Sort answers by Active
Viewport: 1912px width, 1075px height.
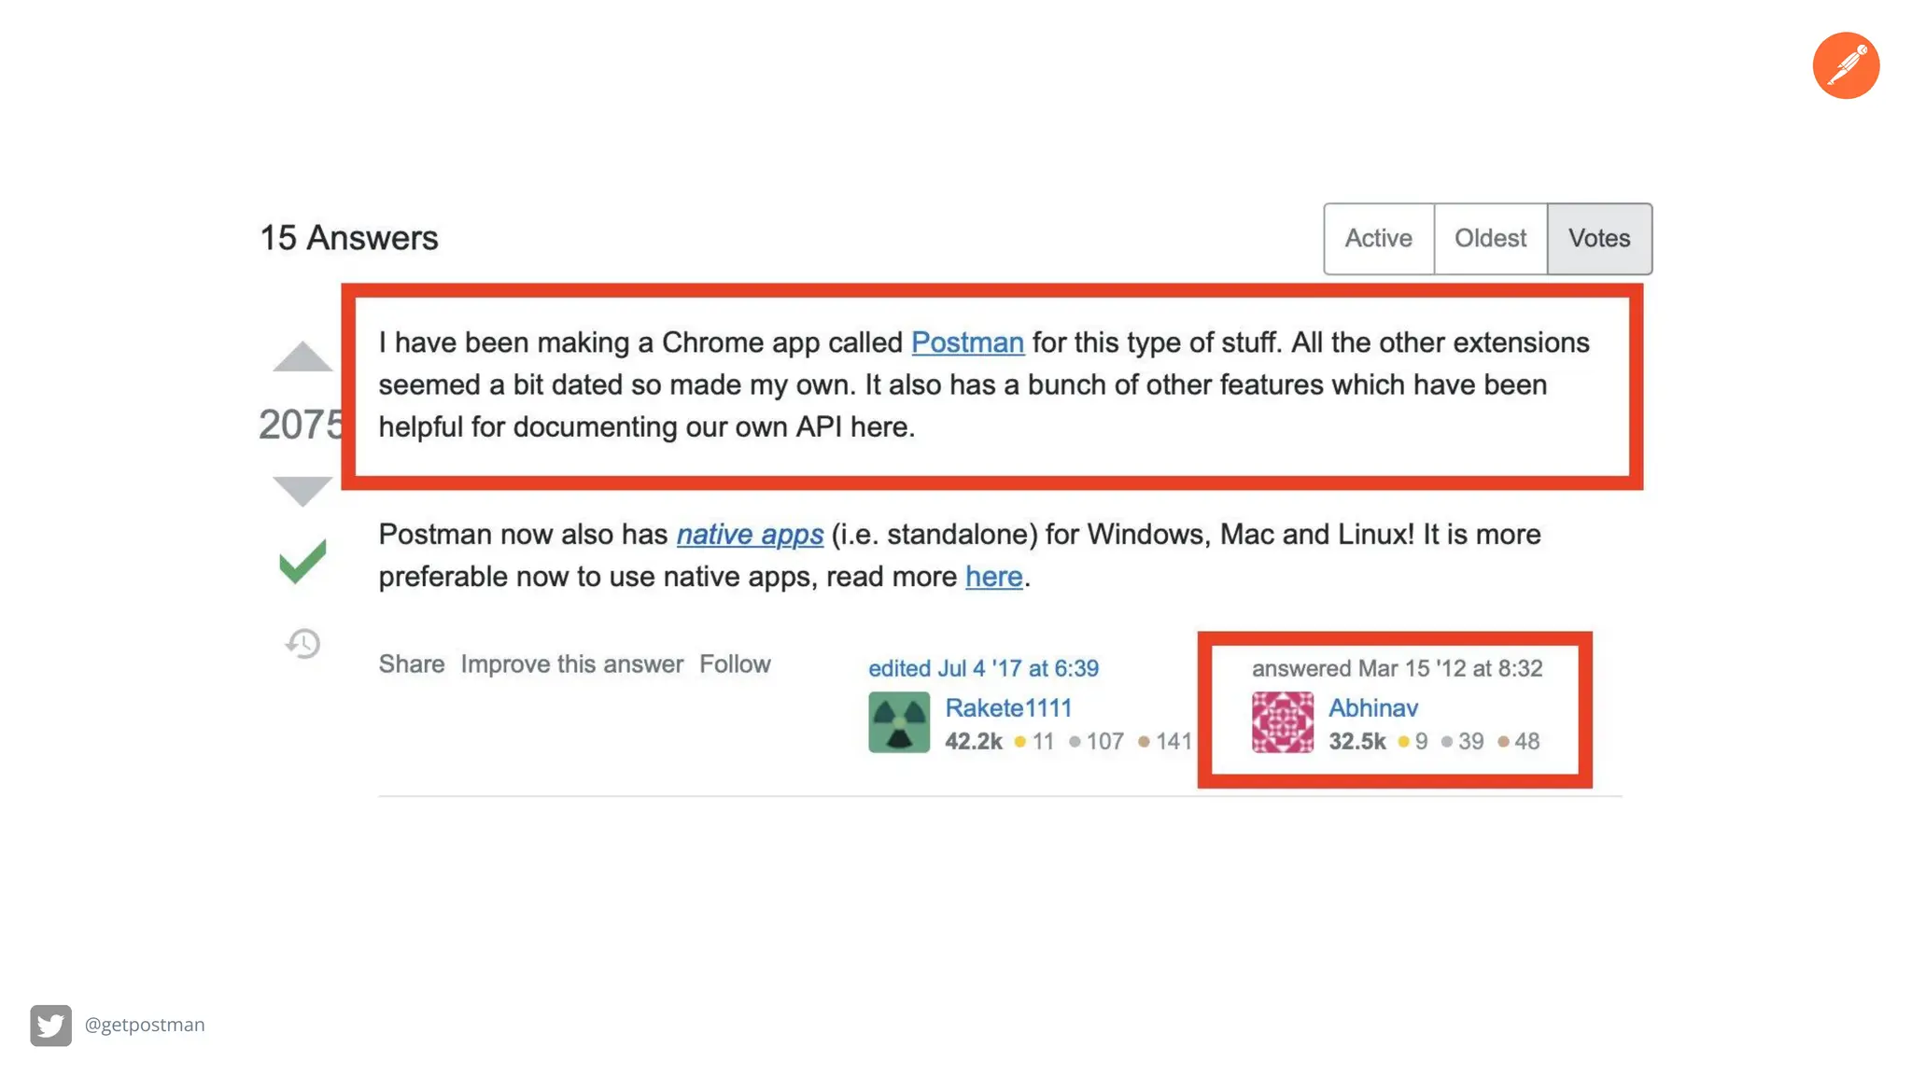coord(1378,239)
